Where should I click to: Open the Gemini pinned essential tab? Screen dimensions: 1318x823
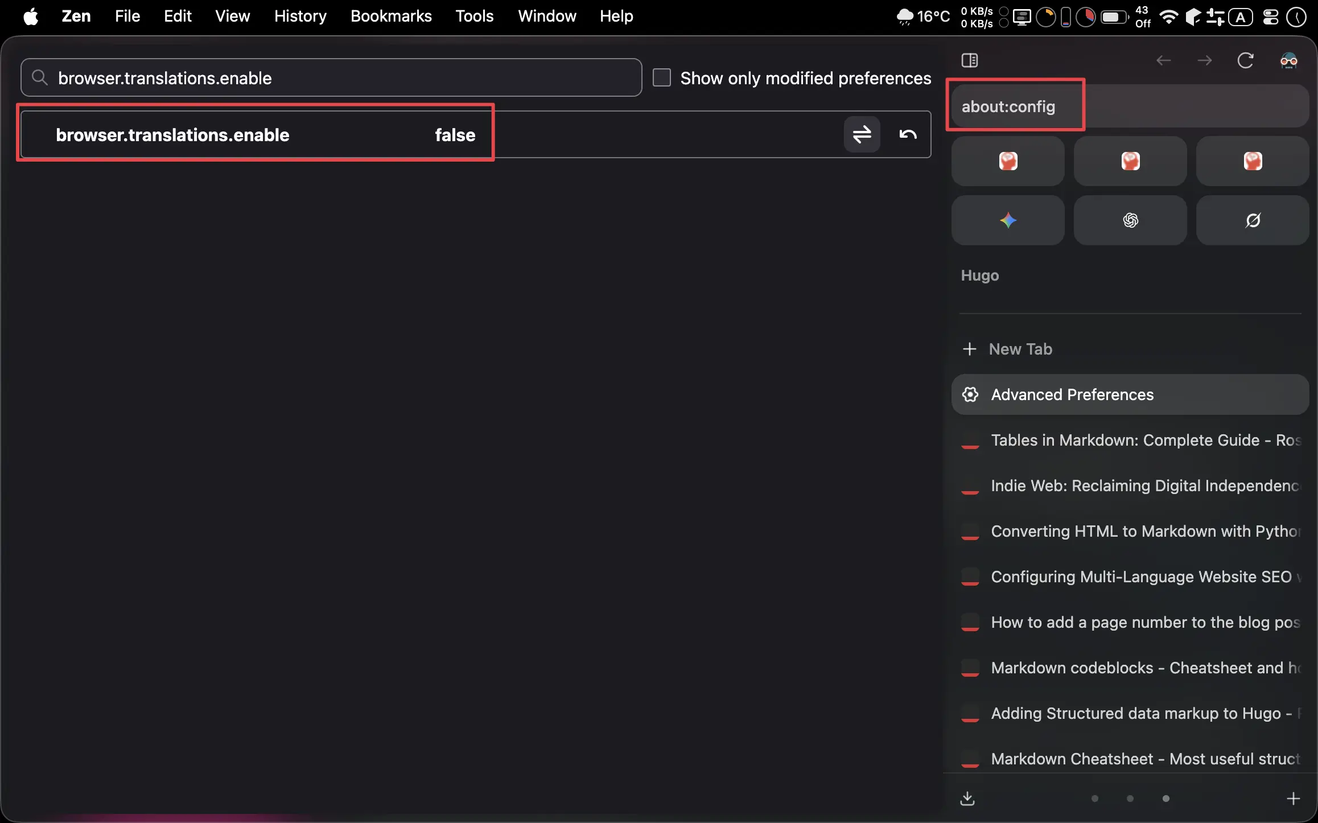[1007, 220]
